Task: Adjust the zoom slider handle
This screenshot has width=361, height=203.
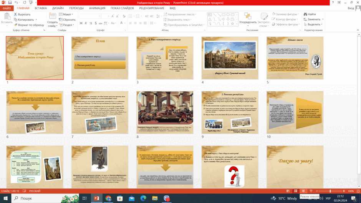Action: coord(330,191)
